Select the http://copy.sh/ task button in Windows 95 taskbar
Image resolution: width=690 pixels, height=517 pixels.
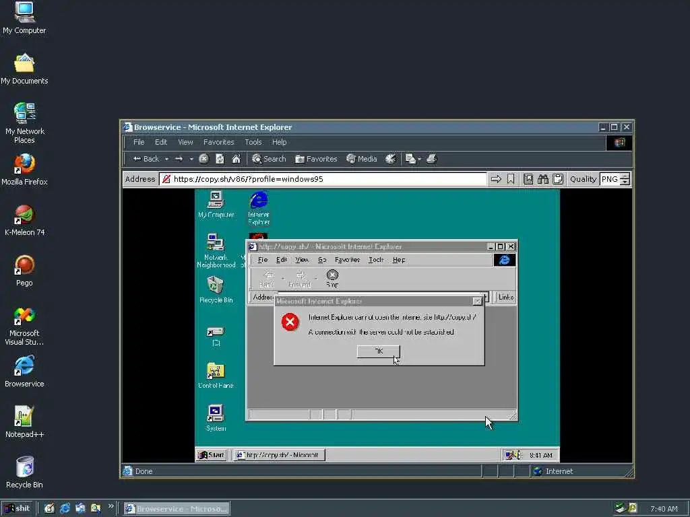[279, 455]
